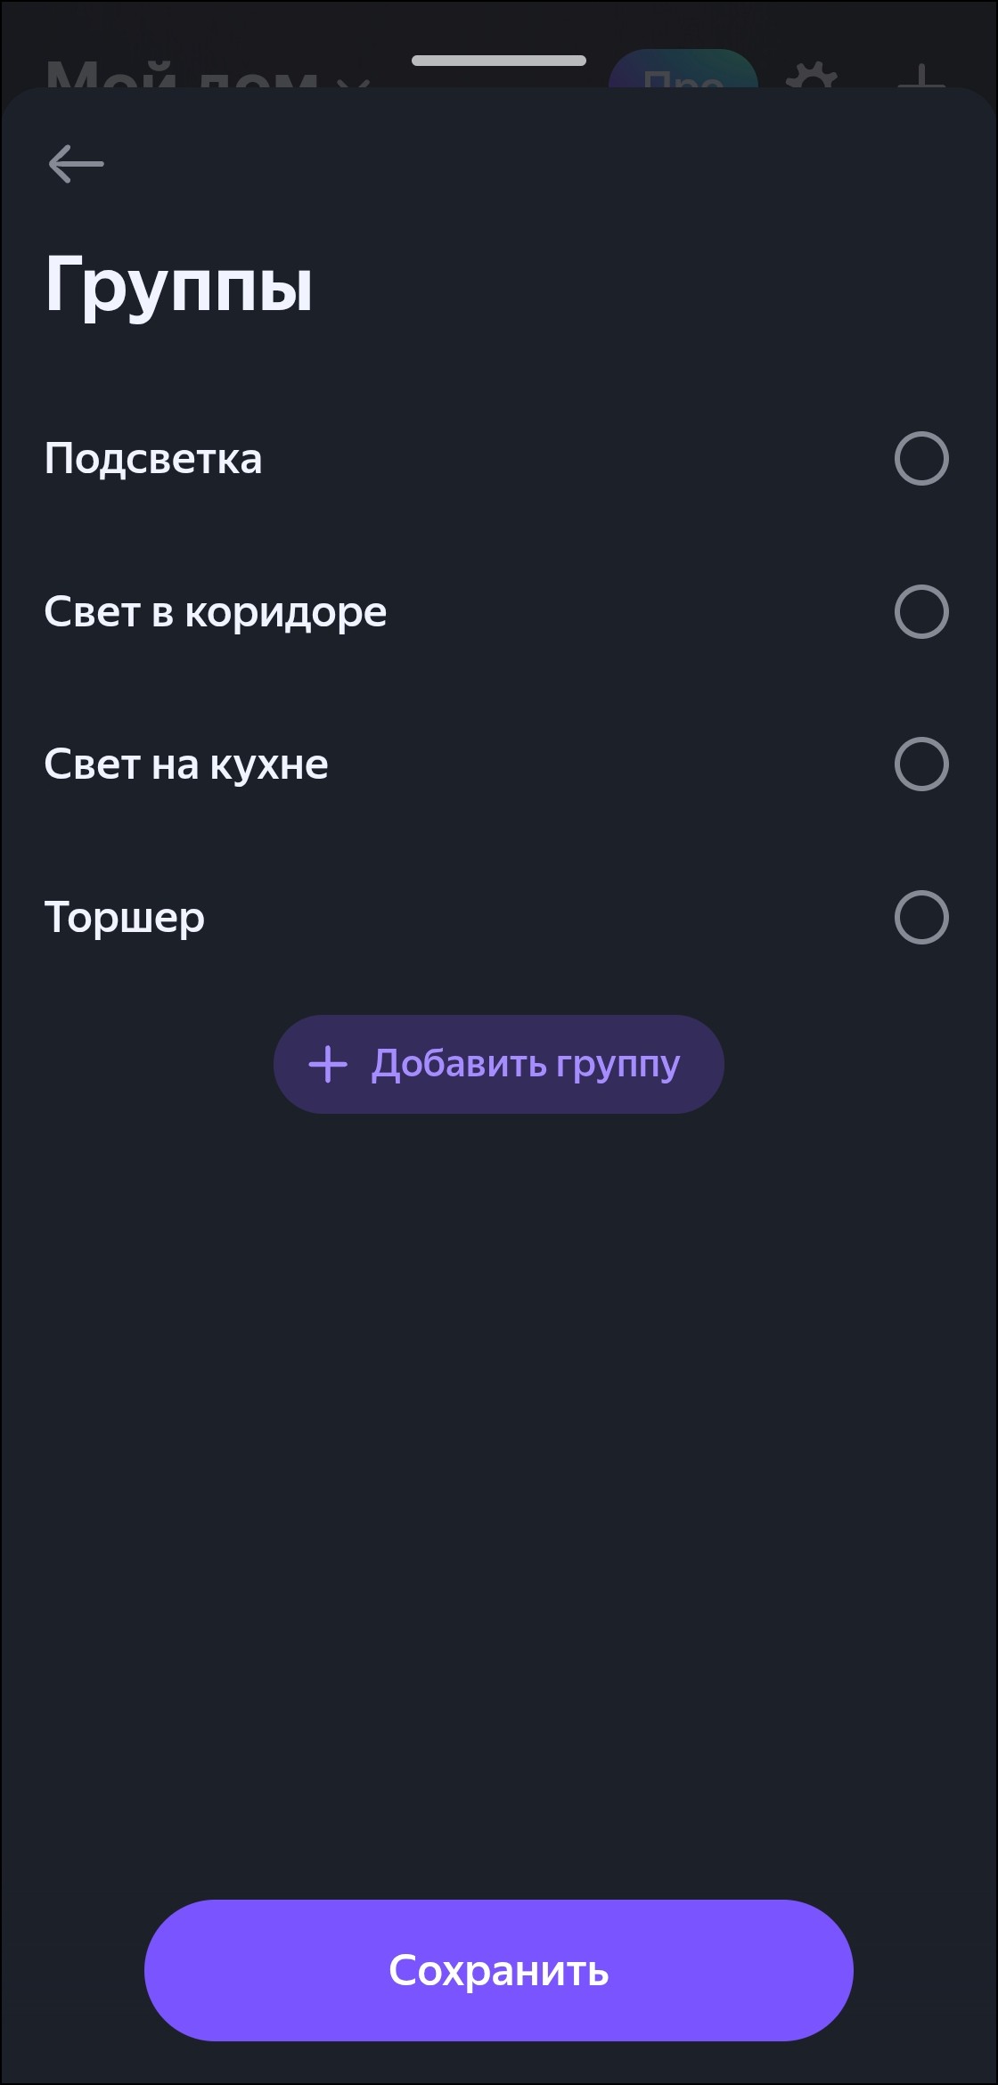Click the plus icon in "Добавить группу"
This screenshot has width=998, height=2085.
pyautogui.click(x=328, y=1064)
